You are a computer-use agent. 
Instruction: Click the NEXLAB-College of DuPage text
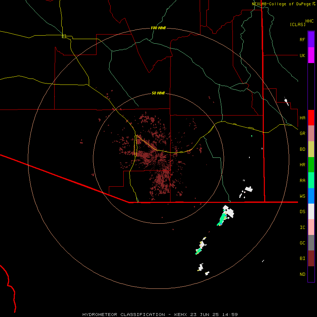click(282, 4)
